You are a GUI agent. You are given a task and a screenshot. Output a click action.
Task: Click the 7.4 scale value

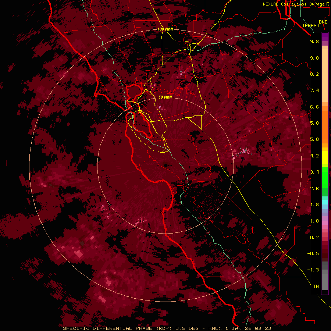[314, 90]
